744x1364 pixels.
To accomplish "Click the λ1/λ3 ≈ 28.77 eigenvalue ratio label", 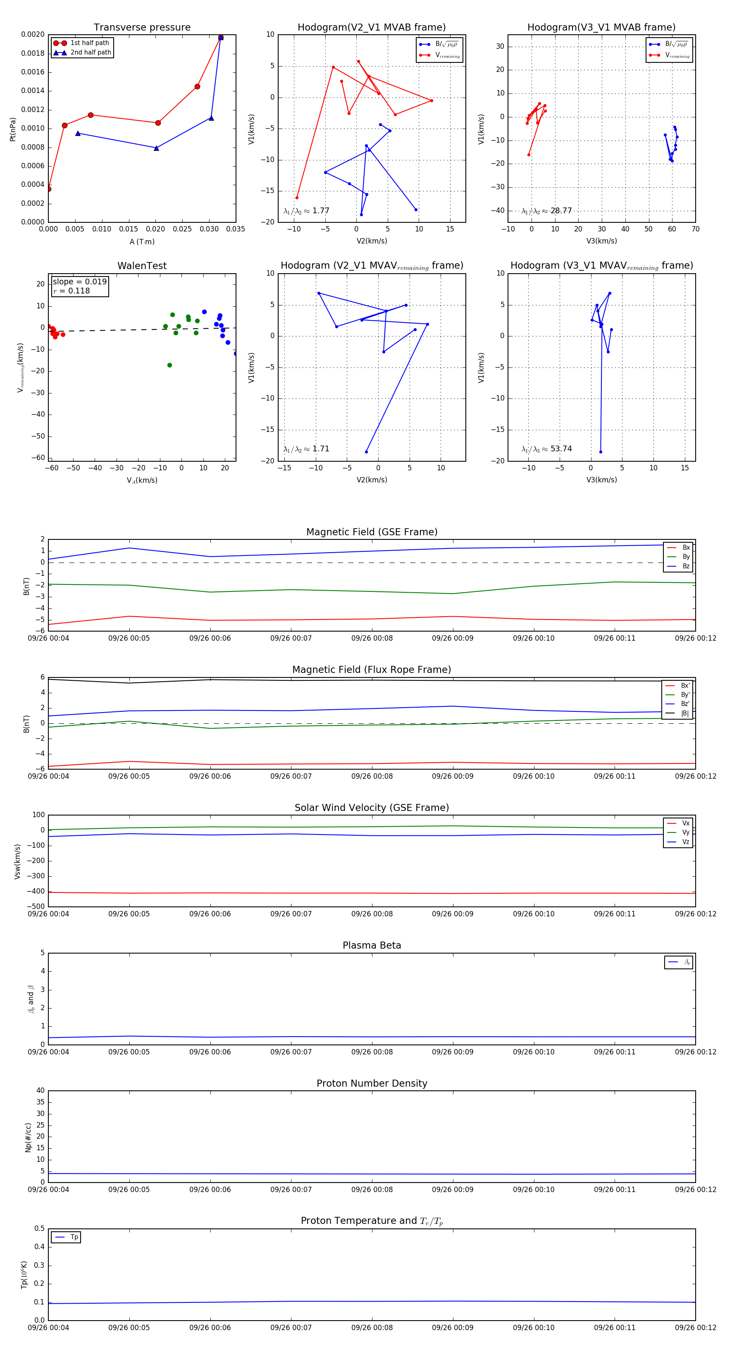I will click(x=546, y=211).
